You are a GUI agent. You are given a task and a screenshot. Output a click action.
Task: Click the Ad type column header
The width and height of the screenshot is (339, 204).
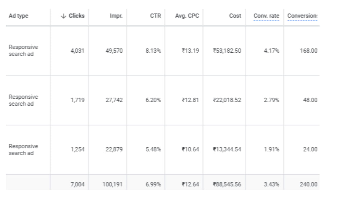[x=19, y=16]
